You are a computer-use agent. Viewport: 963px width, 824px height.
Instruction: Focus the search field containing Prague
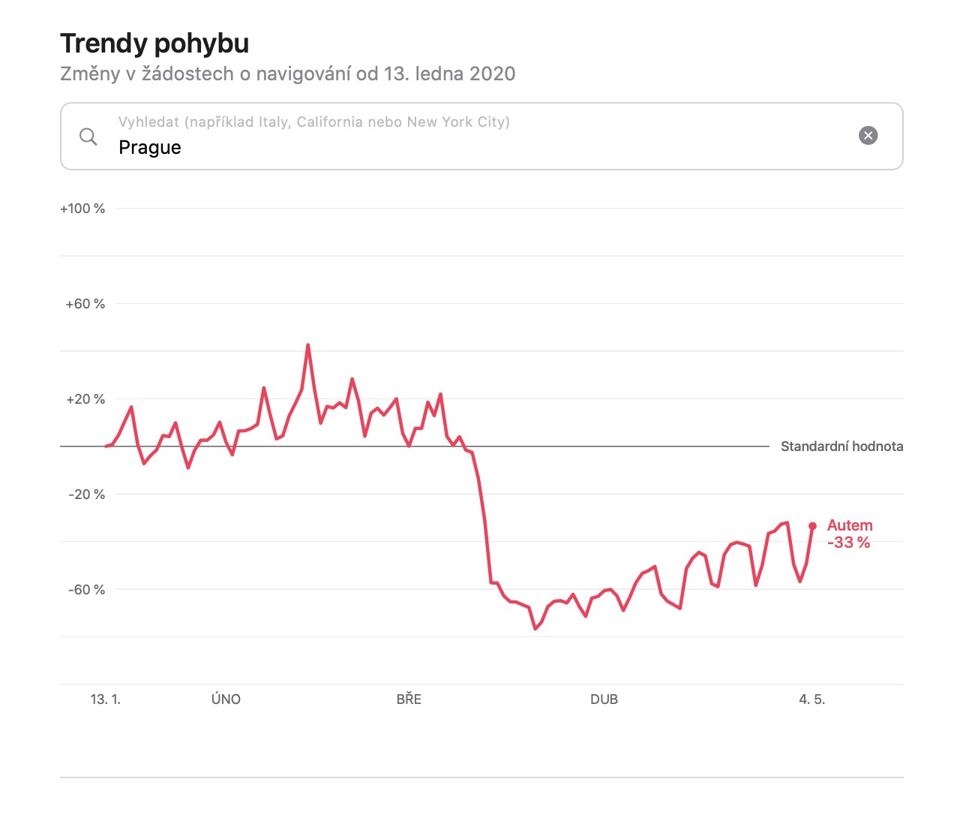(x=480, y=147)
